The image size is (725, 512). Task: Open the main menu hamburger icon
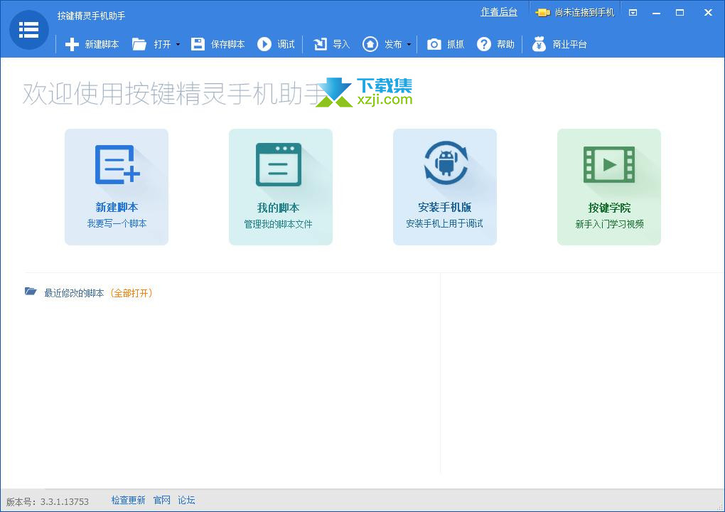click(28, 30)
